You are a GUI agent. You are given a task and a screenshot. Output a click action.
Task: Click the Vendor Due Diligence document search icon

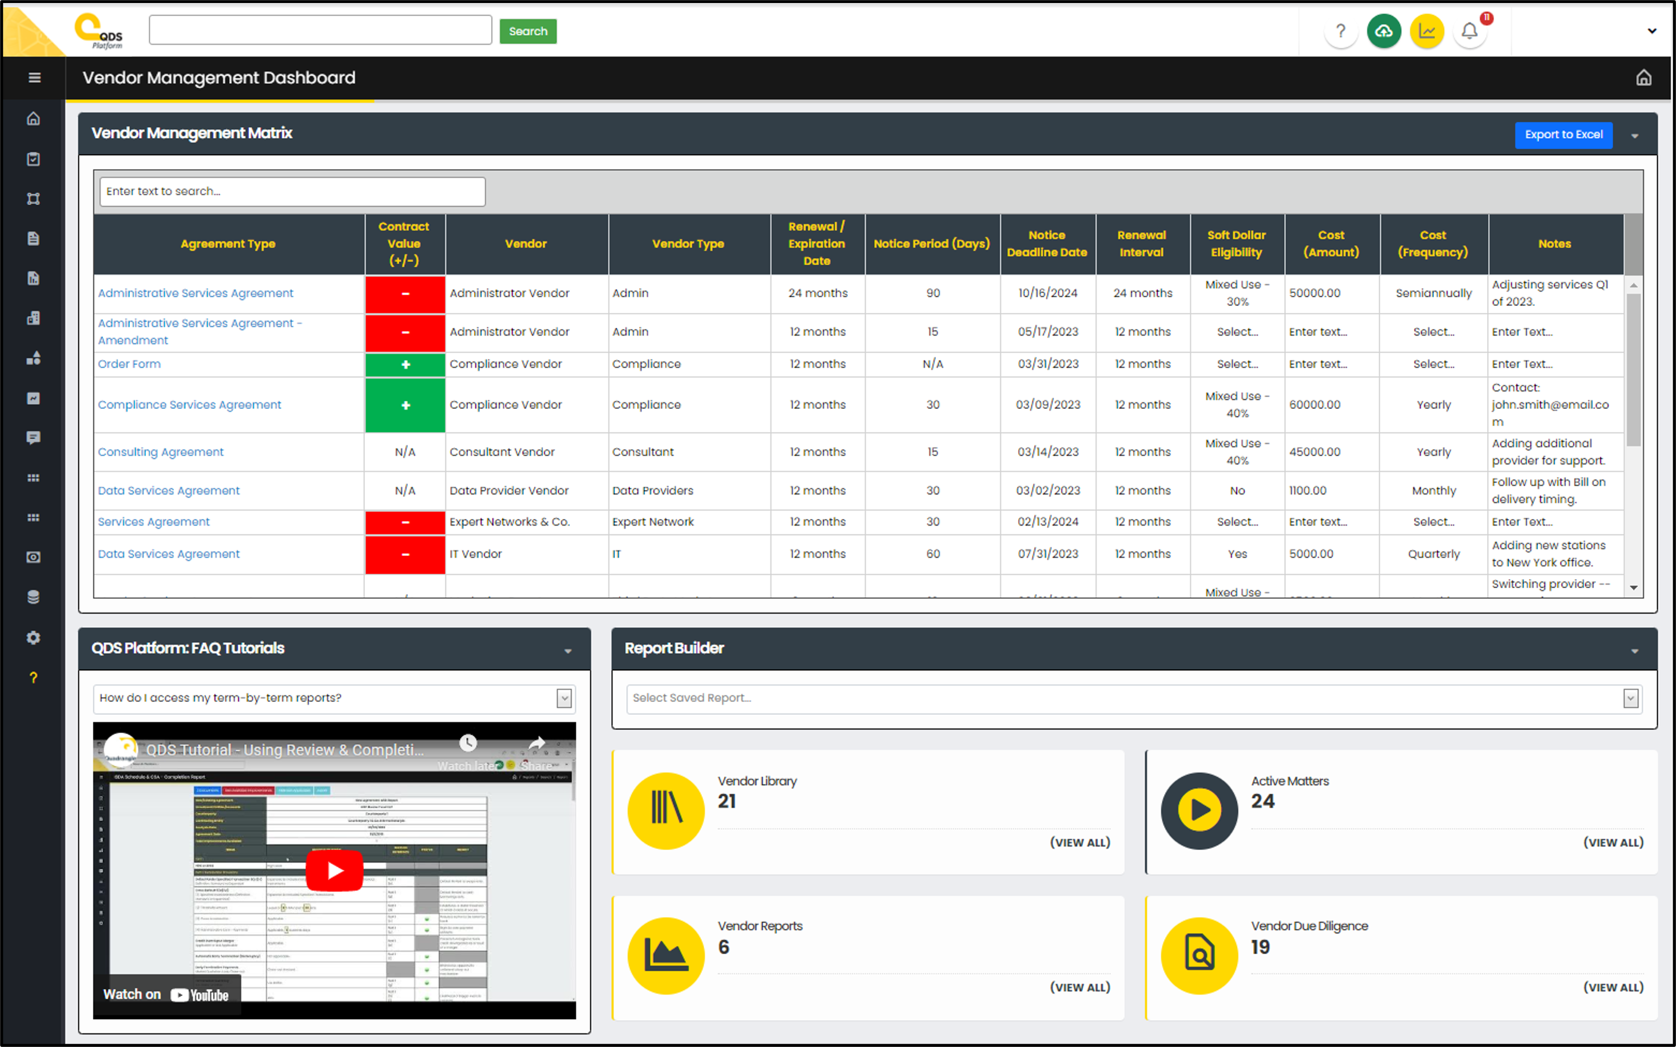click(x=1200, y=955)
